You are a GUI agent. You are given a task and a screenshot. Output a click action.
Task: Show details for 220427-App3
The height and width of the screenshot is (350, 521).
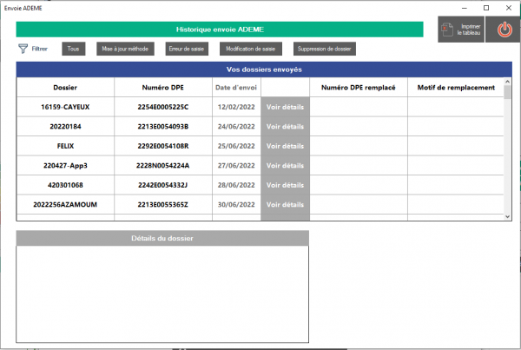coord(285,165)
